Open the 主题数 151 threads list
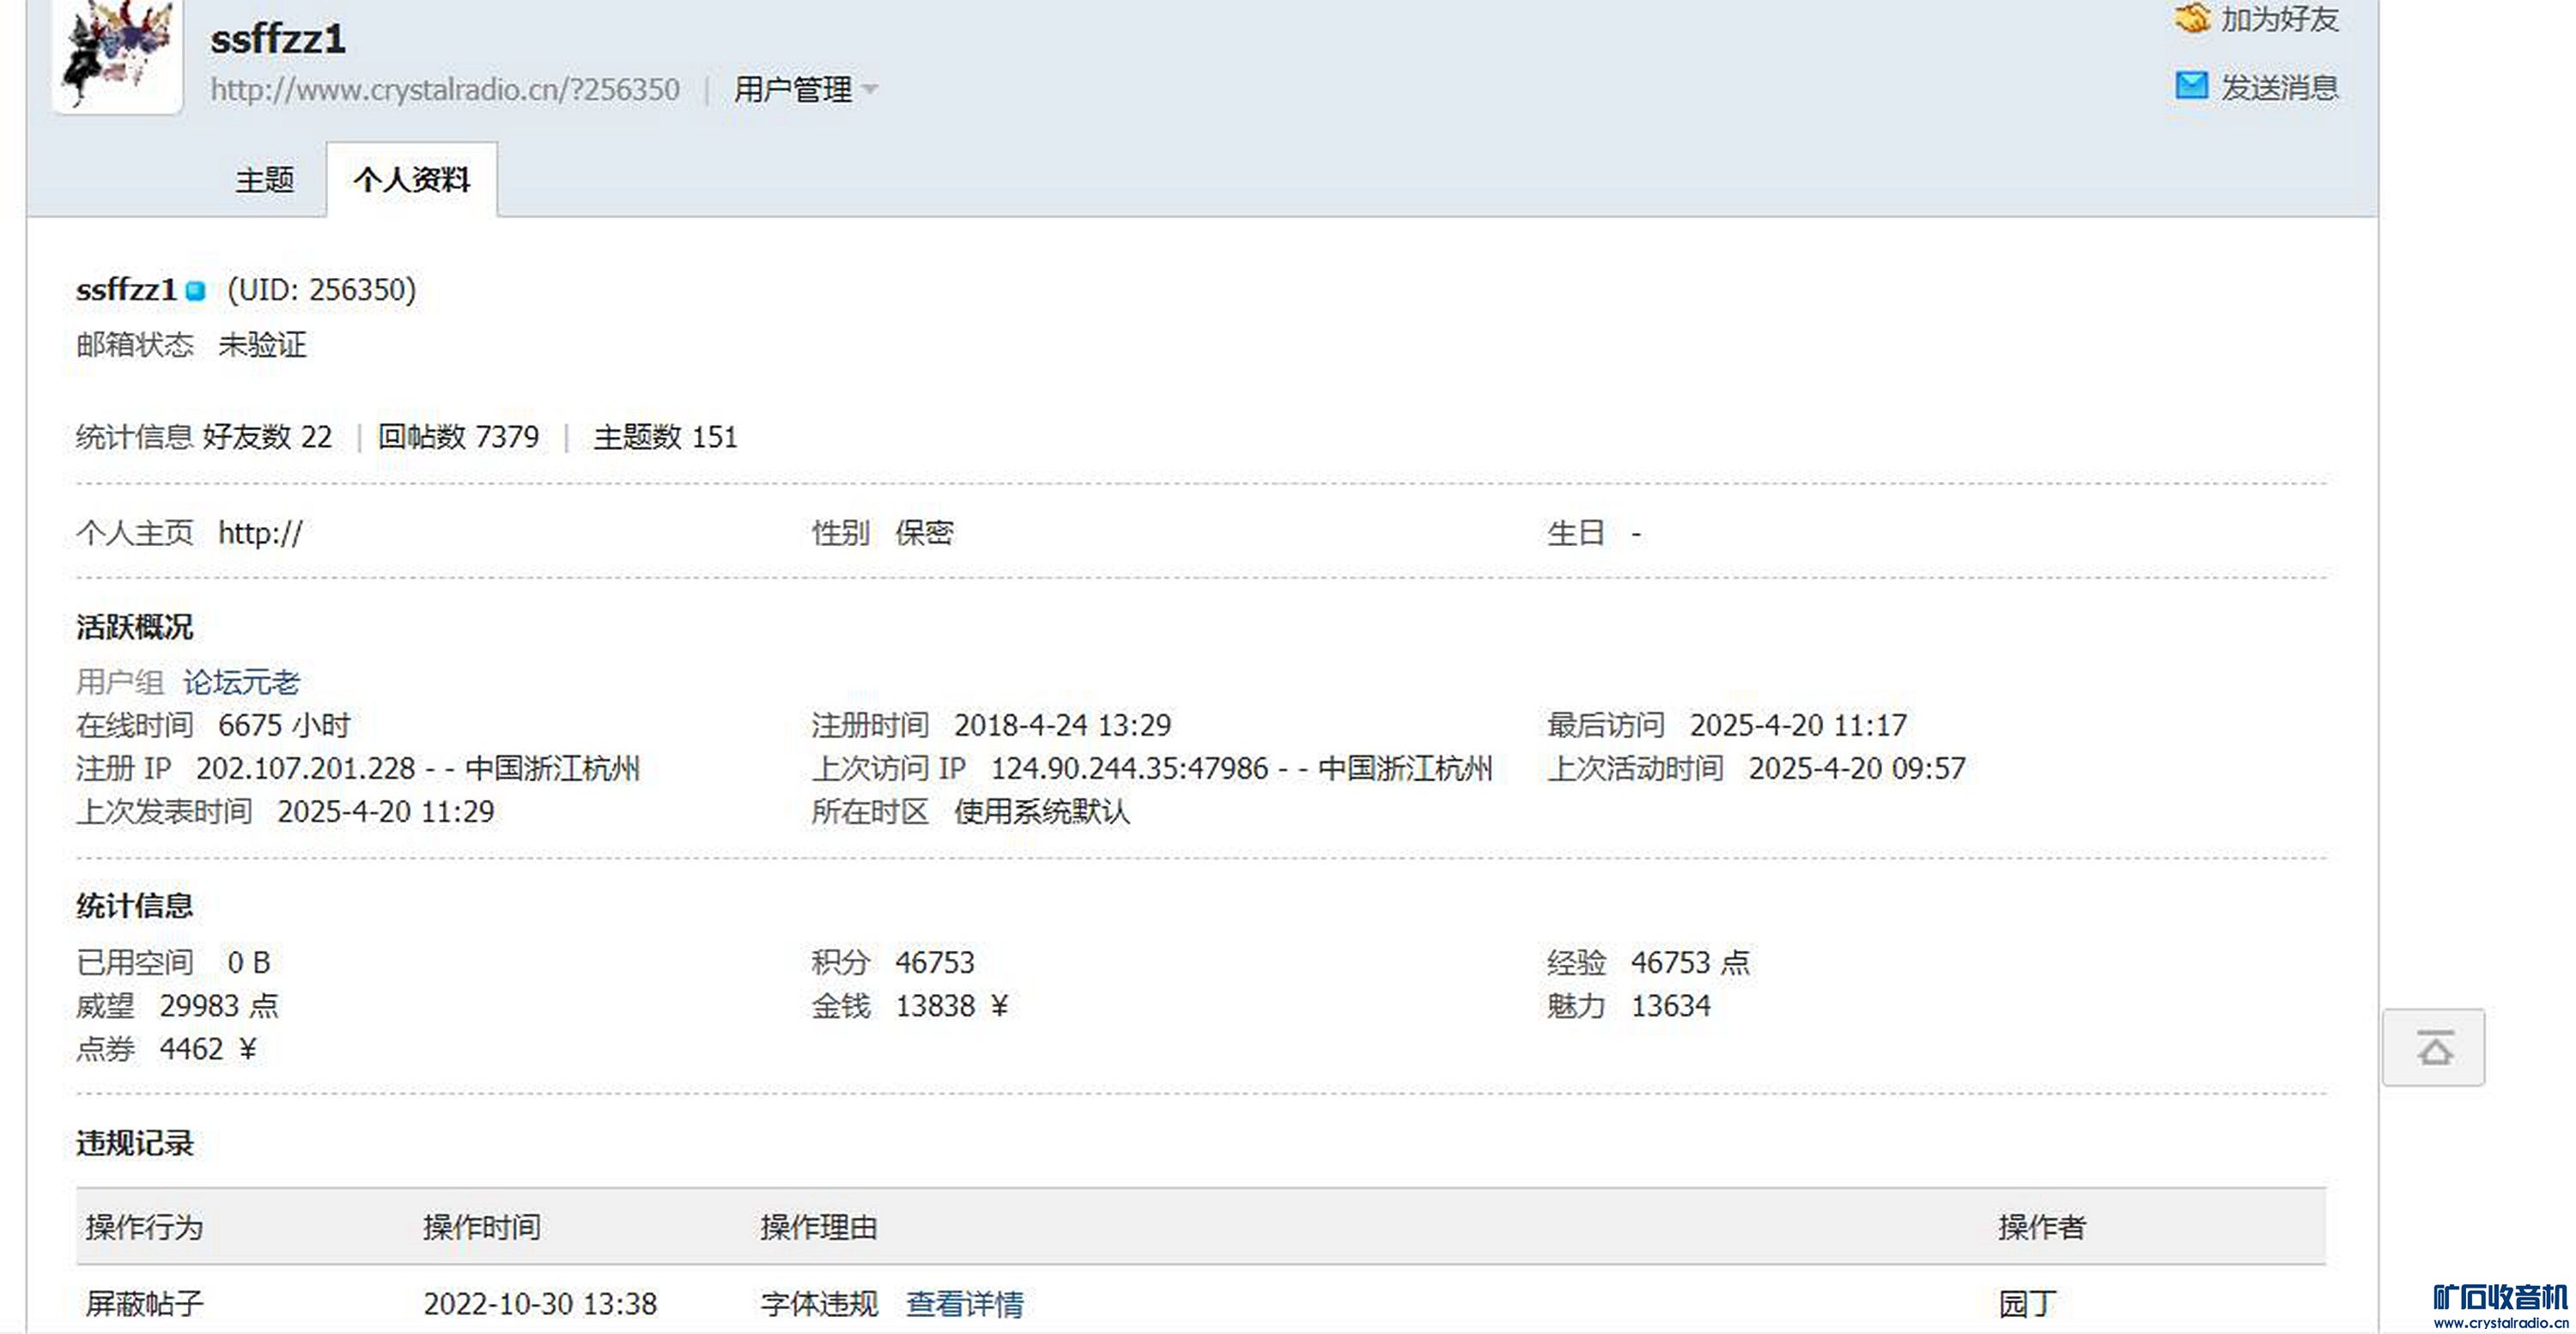 click(665, 437)
